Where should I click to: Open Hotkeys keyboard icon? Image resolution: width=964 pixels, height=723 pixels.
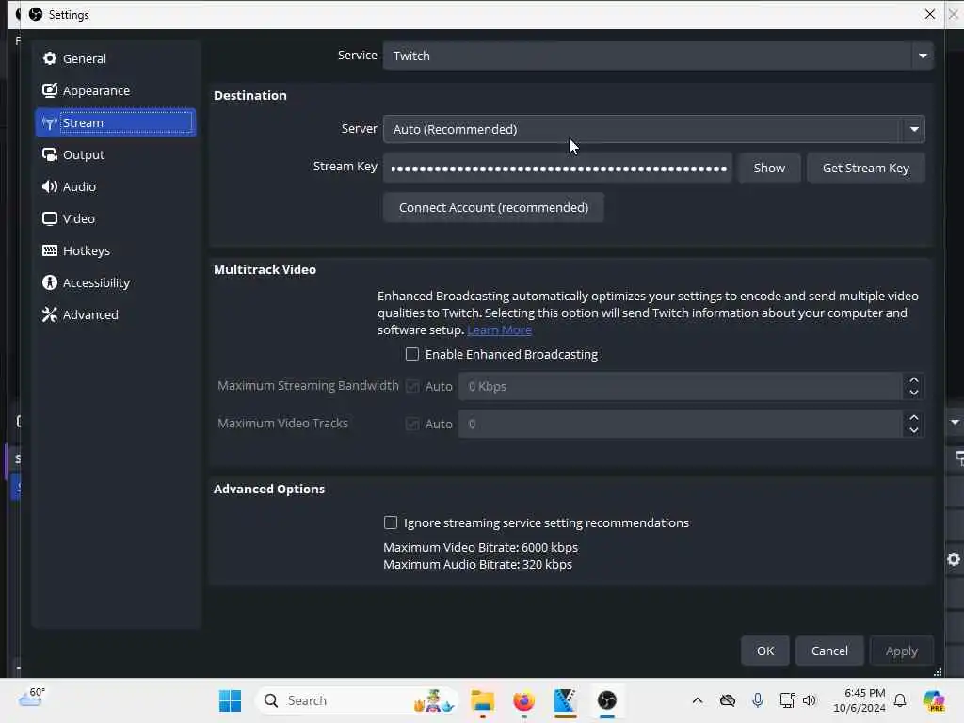(50, 250)
